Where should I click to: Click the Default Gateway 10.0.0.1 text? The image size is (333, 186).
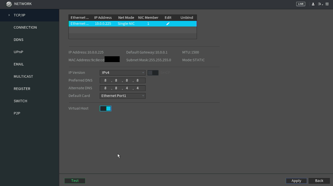147,52
